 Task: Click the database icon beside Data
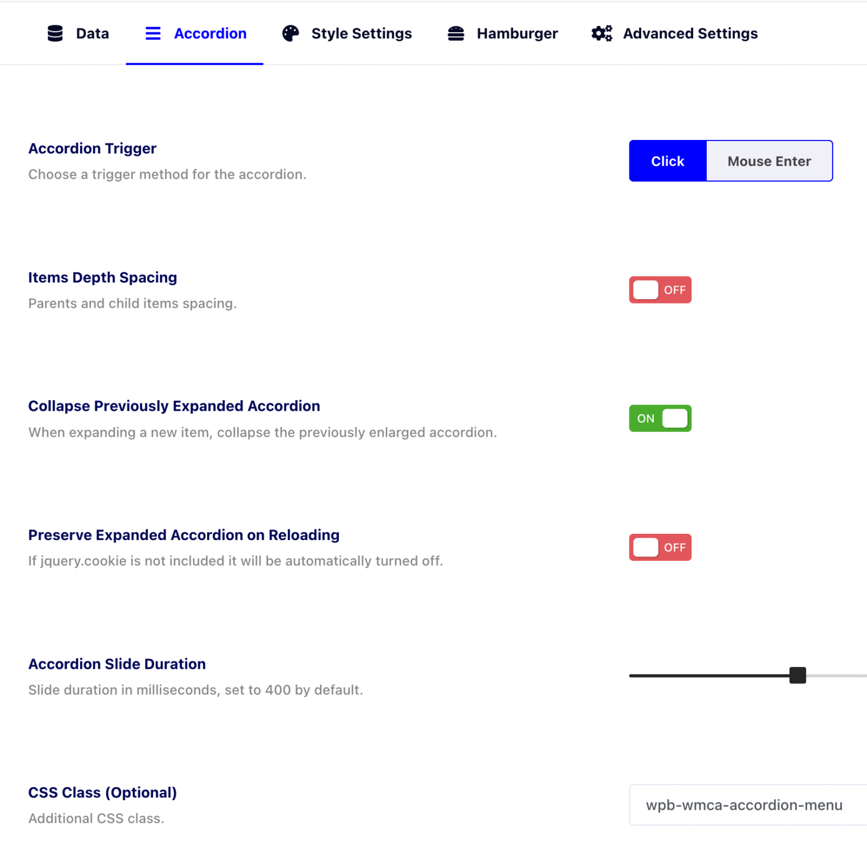(55, 34)
